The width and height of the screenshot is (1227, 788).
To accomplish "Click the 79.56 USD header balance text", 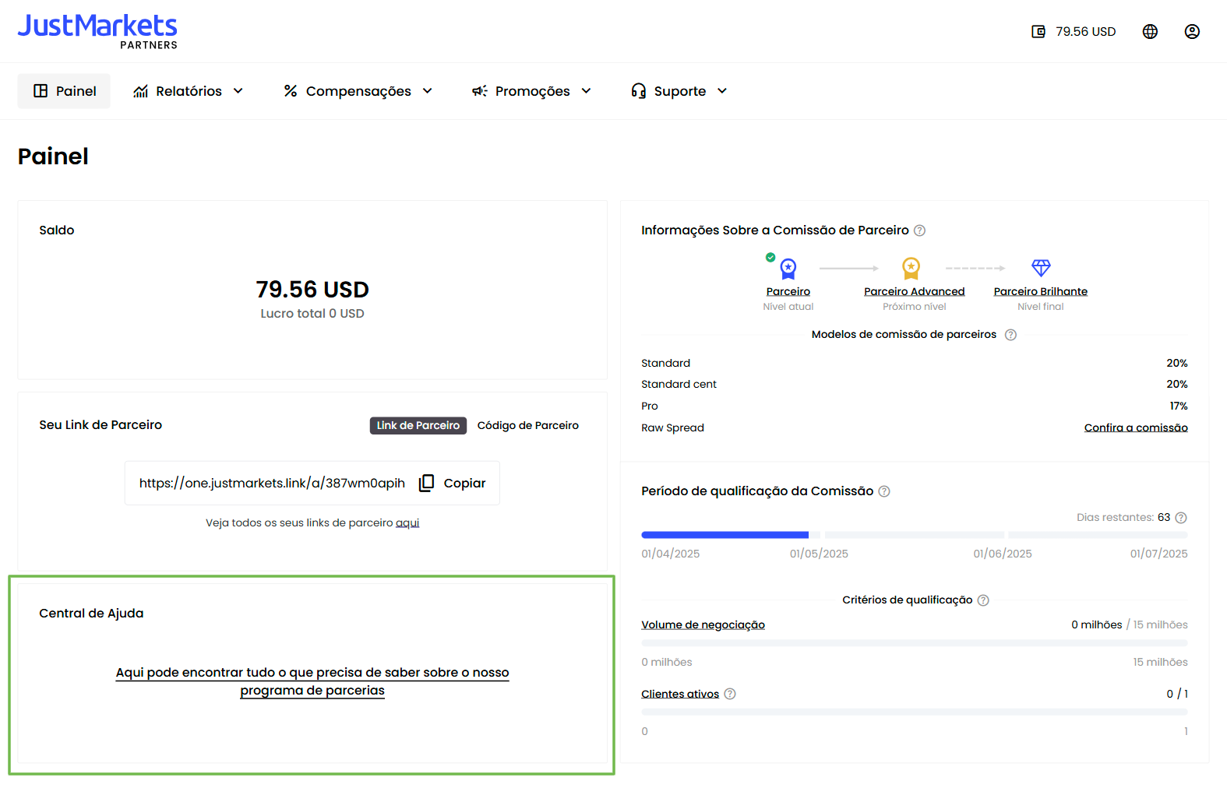I will coord(1086,32).
